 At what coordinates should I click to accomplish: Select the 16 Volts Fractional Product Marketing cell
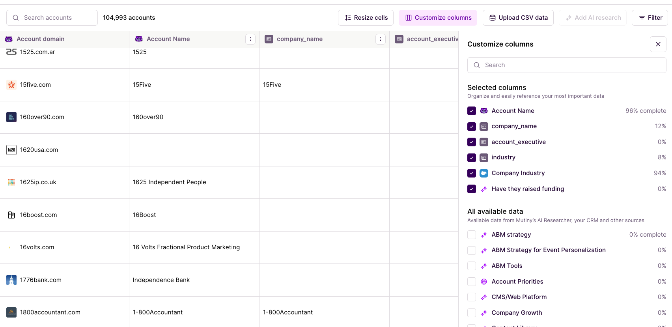[194, 247]
